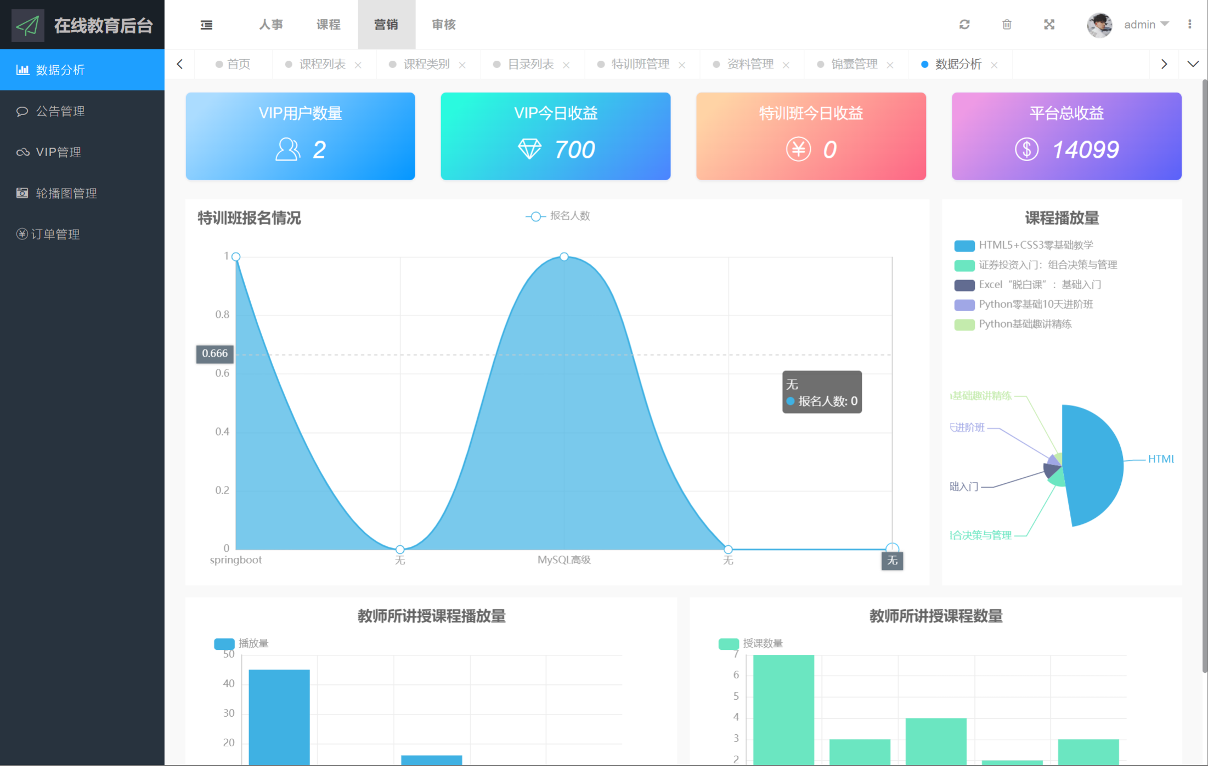
Task: Open the vertical three-dots more menu
Action: pos(1189,25)
